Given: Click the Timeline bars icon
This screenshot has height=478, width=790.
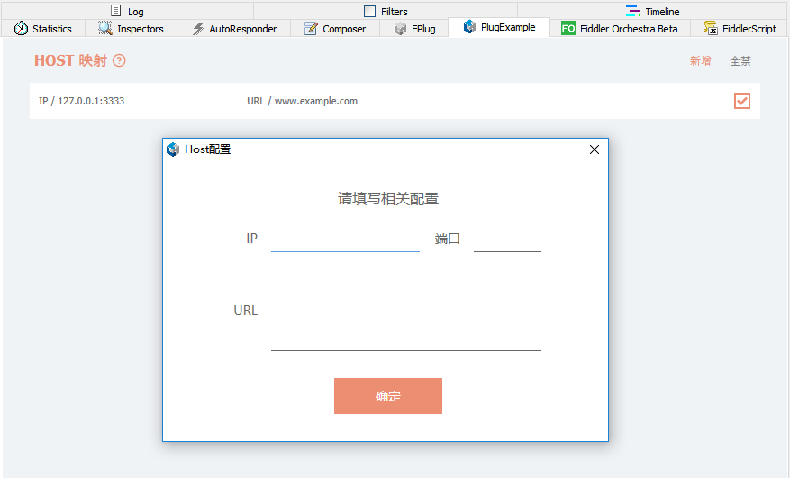Looking at the screenshot, I should (x=633, y=11).
